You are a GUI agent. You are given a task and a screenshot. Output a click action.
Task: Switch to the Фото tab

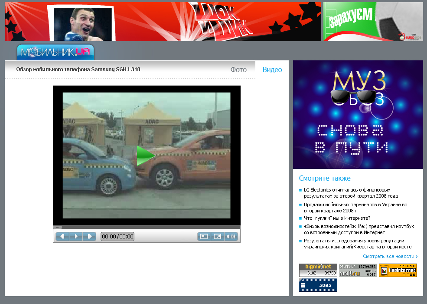point(238,70)
